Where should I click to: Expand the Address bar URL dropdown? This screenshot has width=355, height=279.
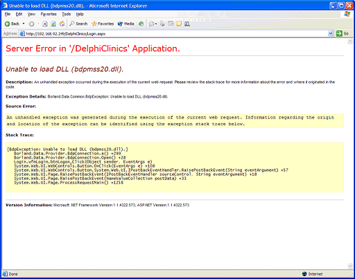[x=331, y=34]
